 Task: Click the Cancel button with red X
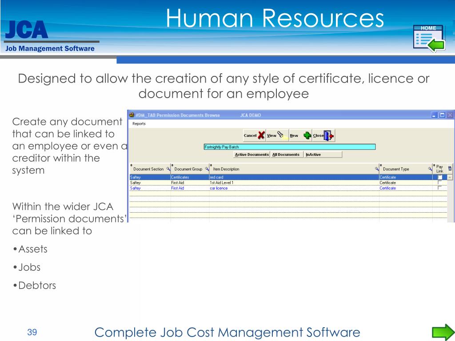(x=254, y=135)
